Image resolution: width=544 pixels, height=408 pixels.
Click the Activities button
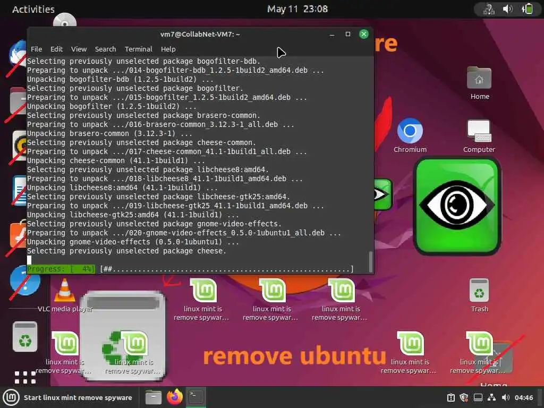tap(33, 10)
